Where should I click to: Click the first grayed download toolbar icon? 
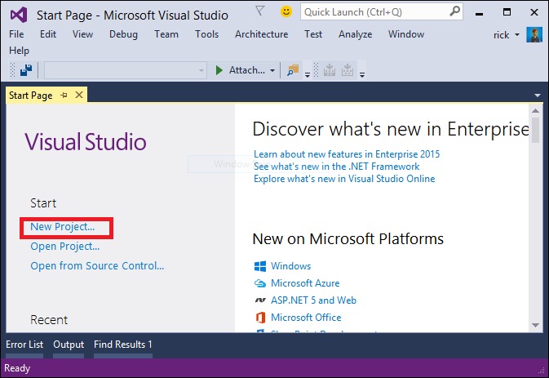329,70
